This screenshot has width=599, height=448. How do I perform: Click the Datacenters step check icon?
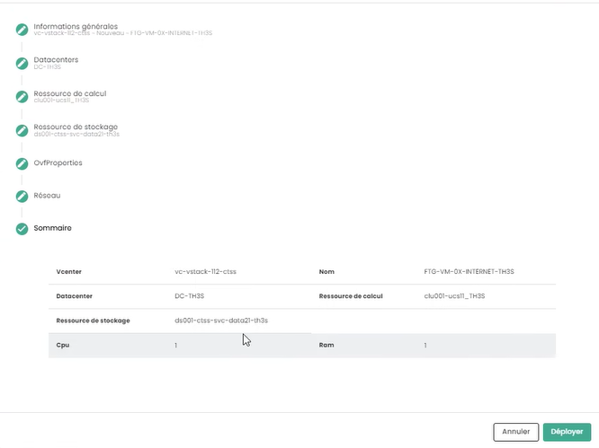22,63
